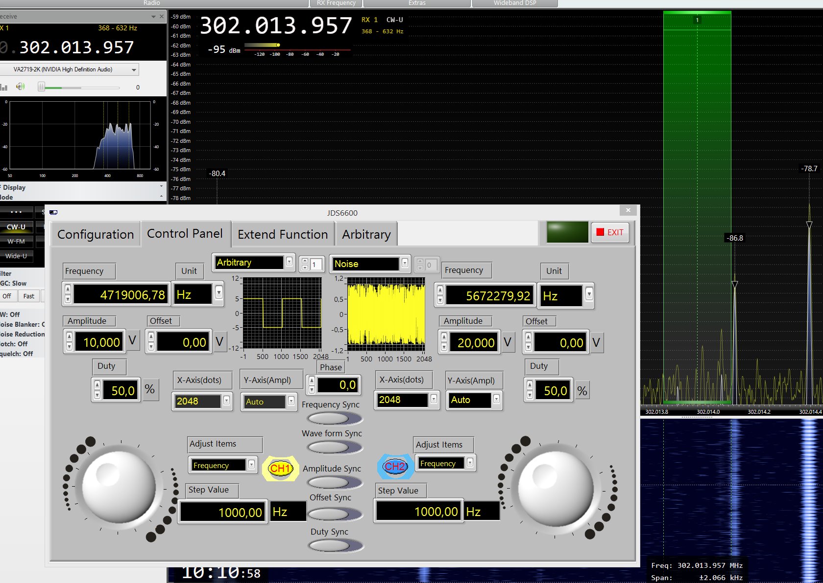Open CH2 Y-Axis Auto dropdown

pos(496,400)
